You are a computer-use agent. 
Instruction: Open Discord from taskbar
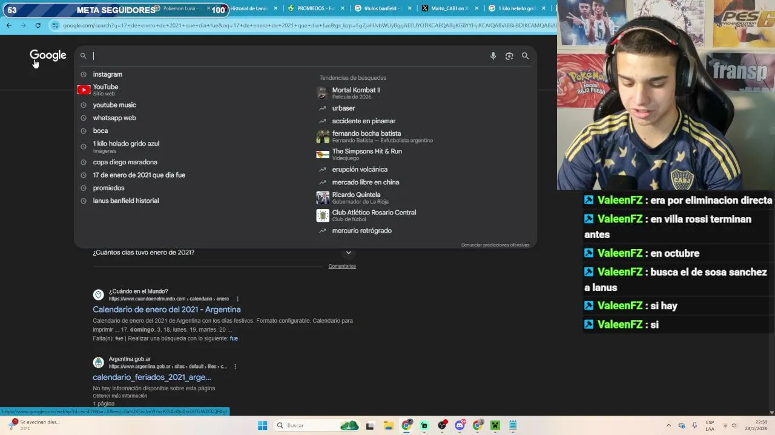460,425
